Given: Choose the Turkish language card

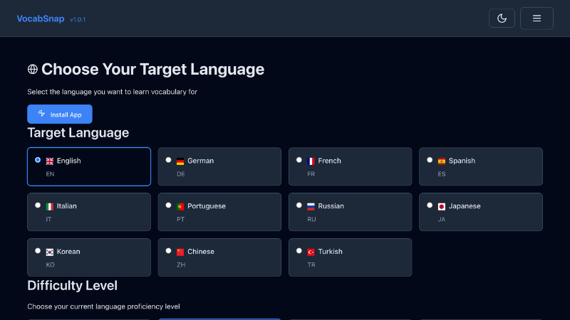Looking at the screenshot, I should pos(350,257).
